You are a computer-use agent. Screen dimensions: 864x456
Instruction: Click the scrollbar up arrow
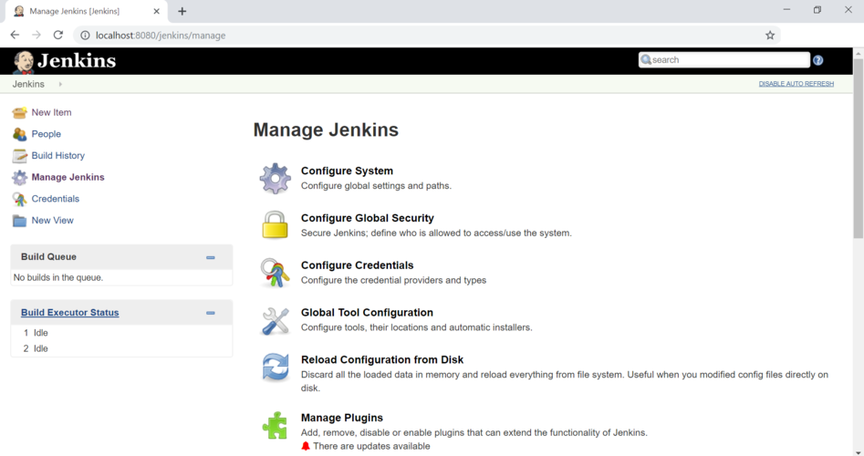tap(859, 54)
